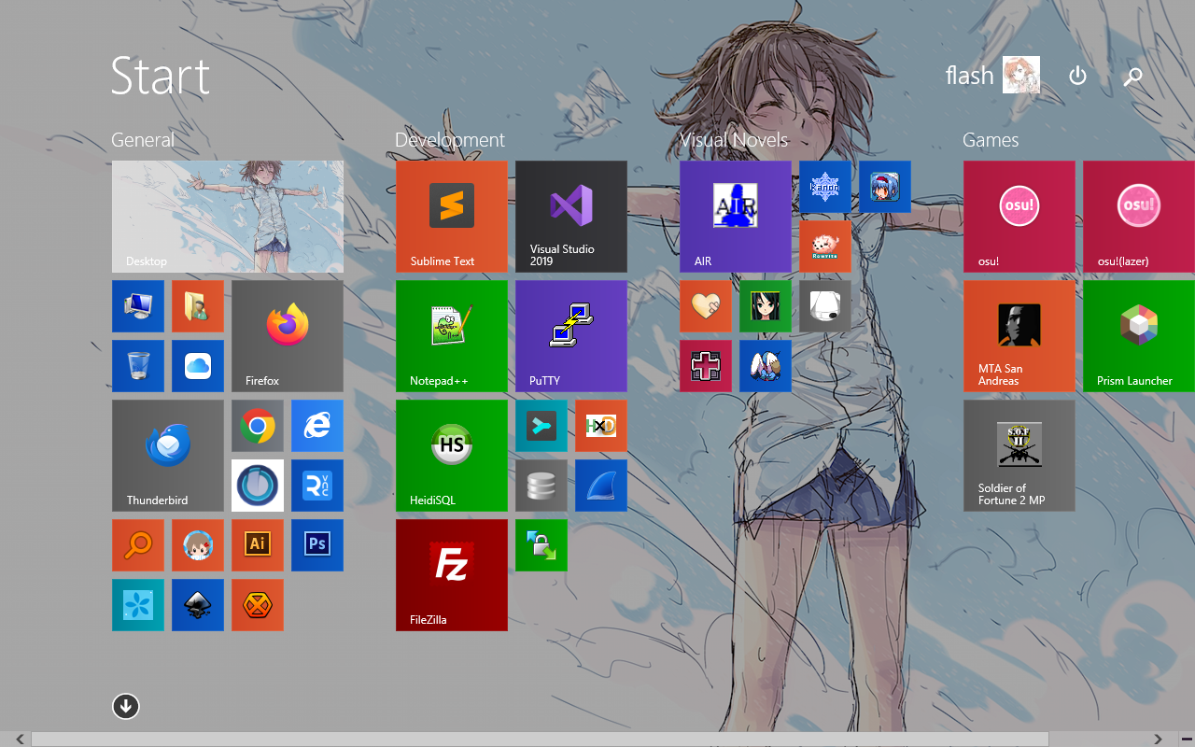The image size is (1195, 747).
Task: Launch the FileZilla tile
Action: (452, 575)
